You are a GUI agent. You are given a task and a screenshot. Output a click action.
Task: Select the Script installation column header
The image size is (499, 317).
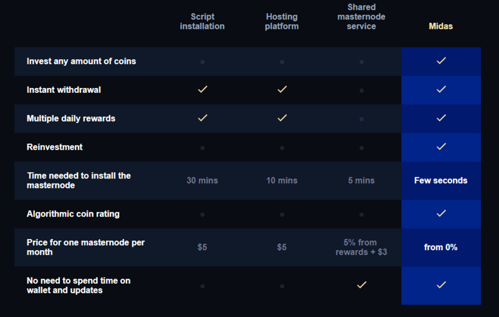click(202, 21)
